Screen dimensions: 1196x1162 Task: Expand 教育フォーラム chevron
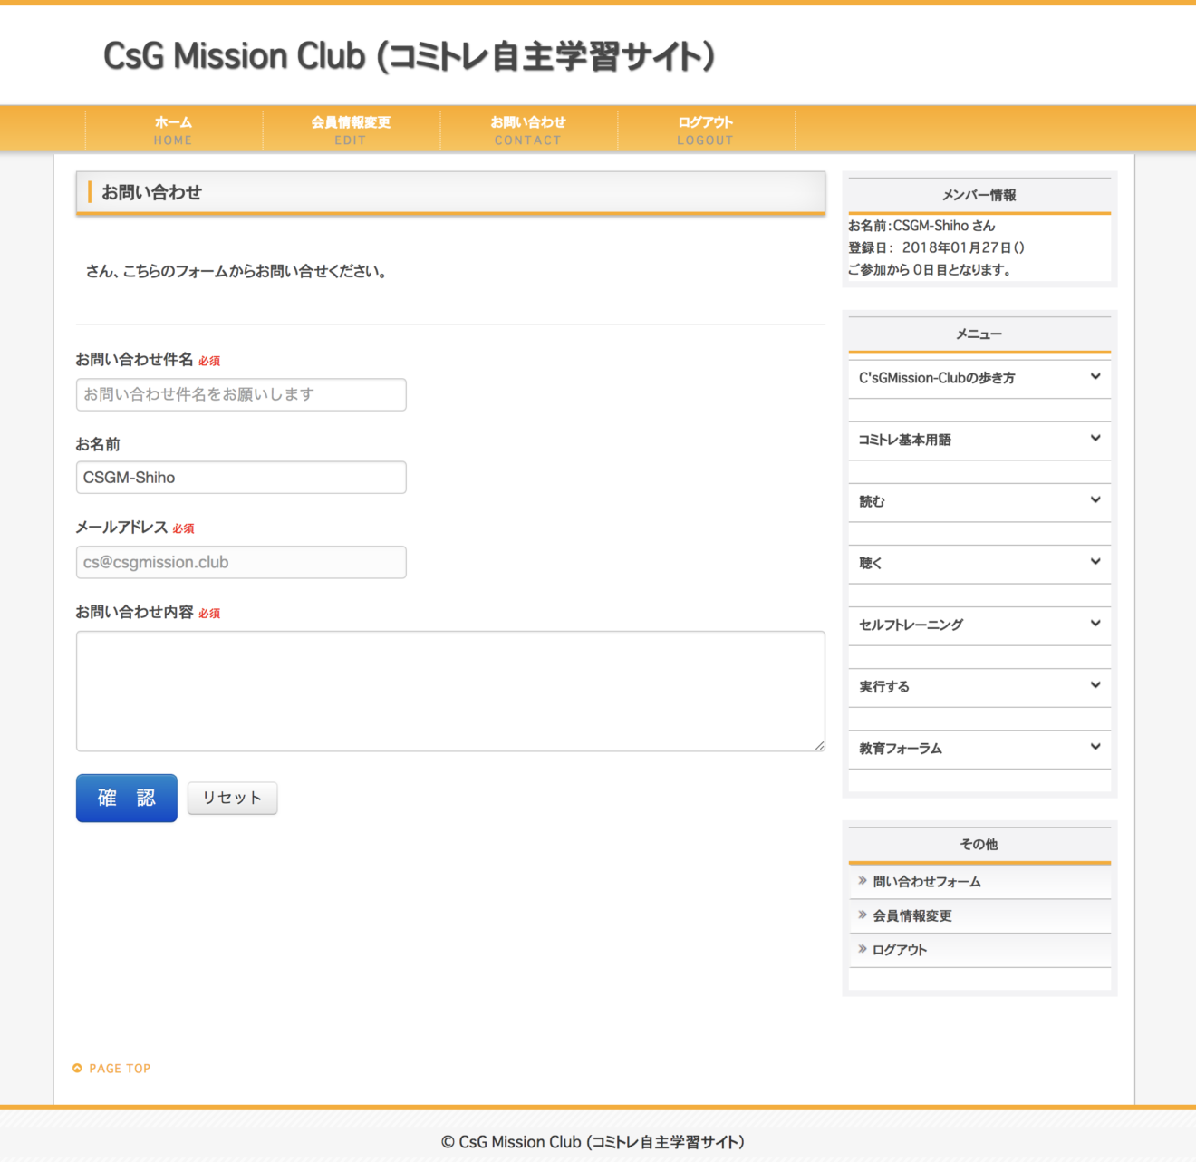point(1095,746)
